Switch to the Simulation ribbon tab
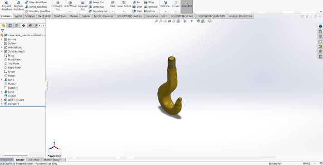This screenshot has width=323, height=165. click(152, 16)
